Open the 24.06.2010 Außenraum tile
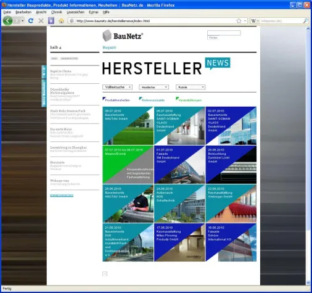This screenshot has height=293, width=312. click(179, 204)
